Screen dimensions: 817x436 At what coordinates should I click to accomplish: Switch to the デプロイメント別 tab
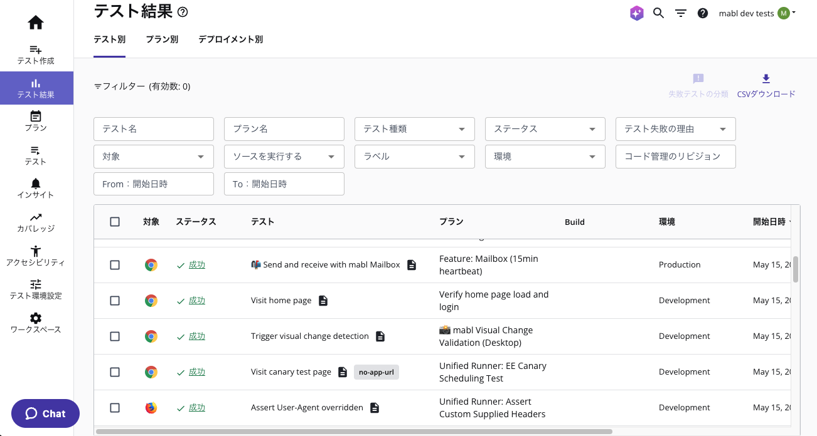click(230, 39)
